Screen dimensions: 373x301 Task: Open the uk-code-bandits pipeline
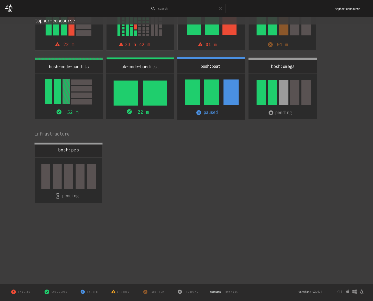coord(140,67)
